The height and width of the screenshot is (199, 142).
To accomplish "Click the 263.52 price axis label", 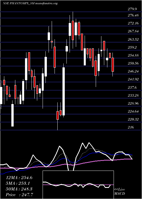I will [x=133, y=40].
